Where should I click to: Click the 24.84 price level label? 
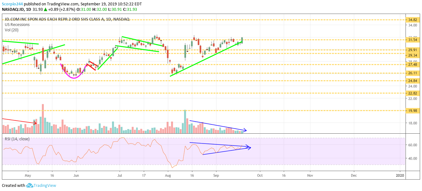pos(412,81)
